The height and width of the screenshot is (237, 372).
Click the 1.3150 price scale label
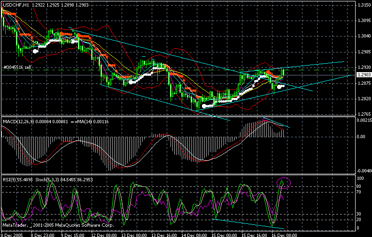363,5
